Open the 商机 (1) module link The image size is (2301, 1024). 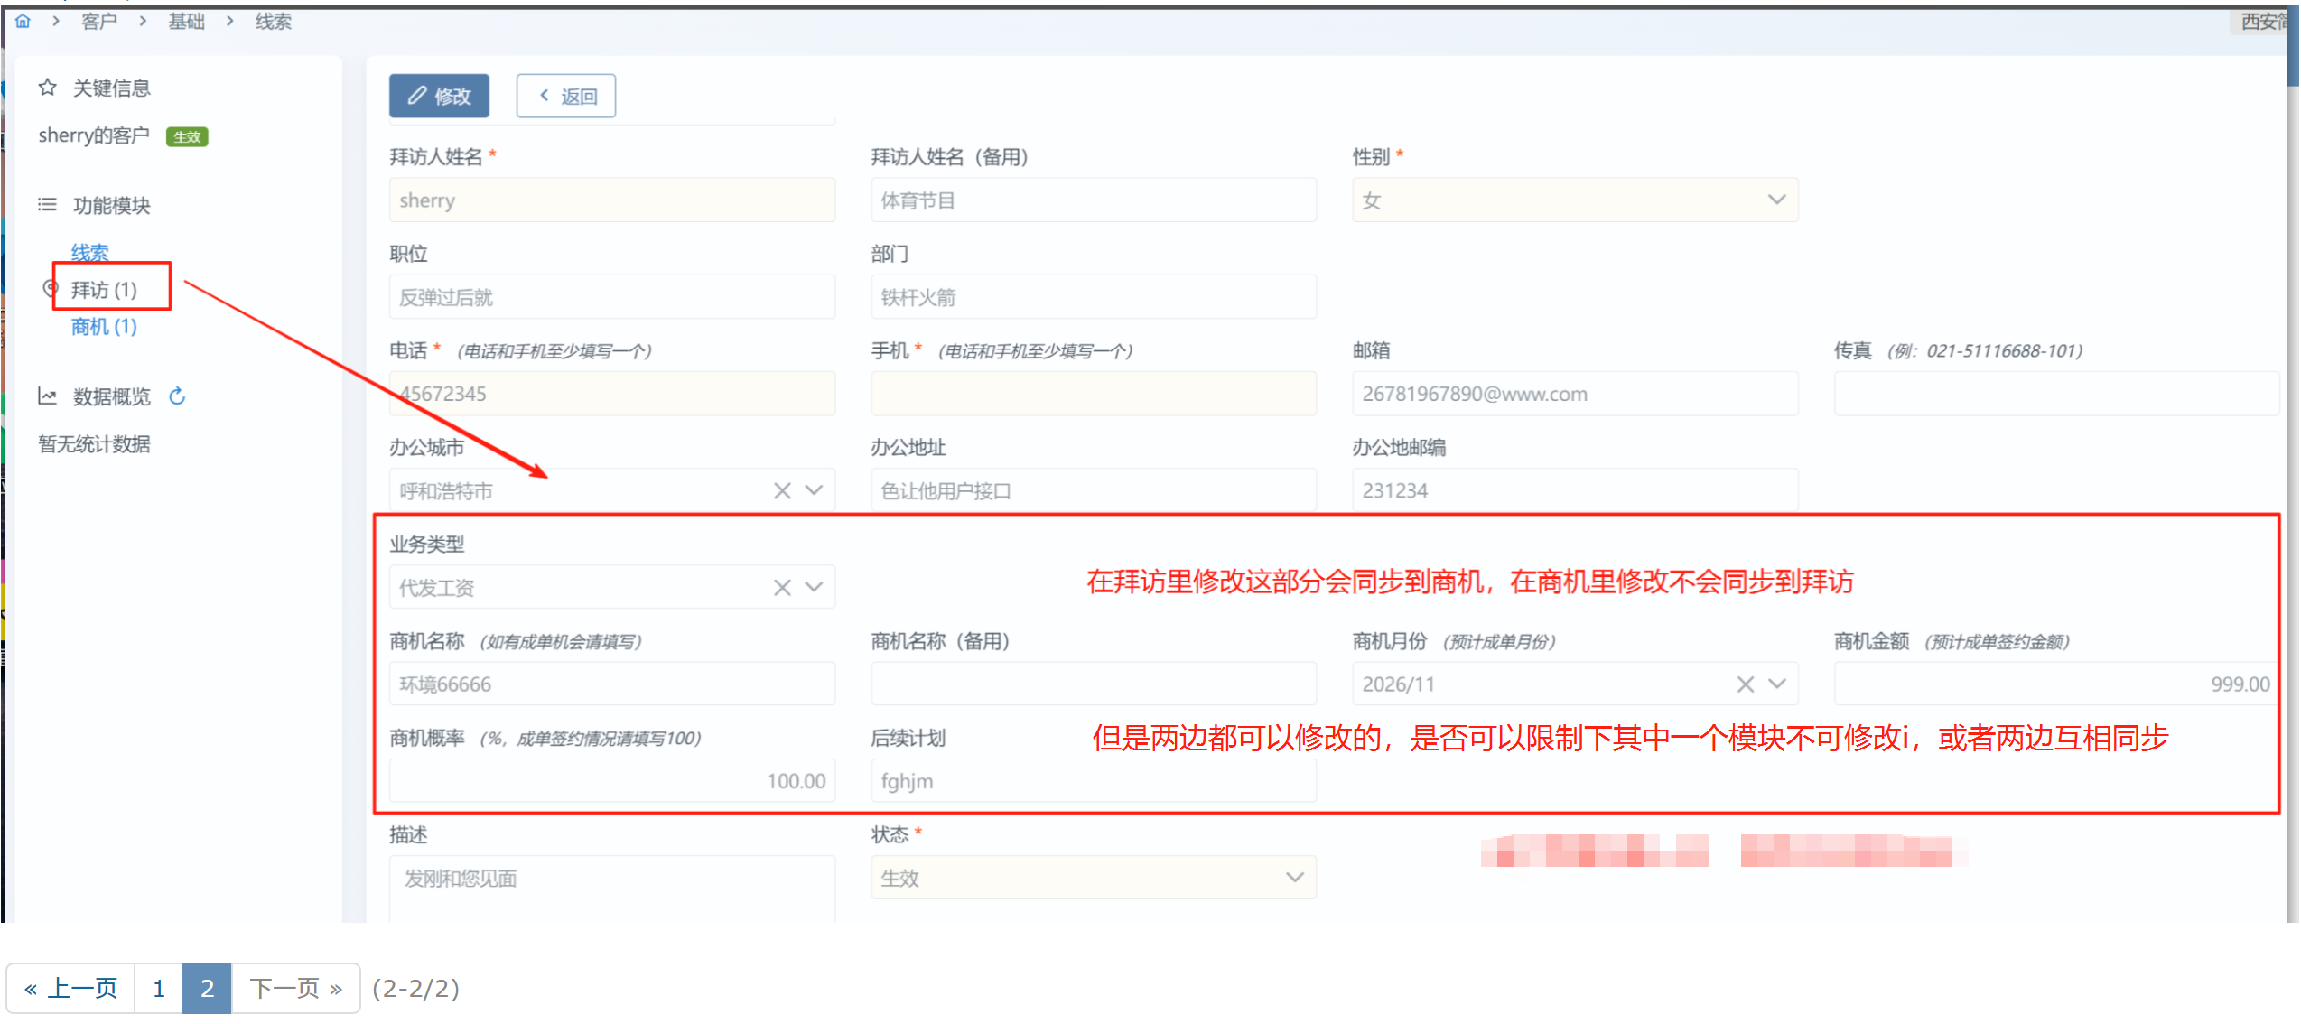(x=104, y=327)
